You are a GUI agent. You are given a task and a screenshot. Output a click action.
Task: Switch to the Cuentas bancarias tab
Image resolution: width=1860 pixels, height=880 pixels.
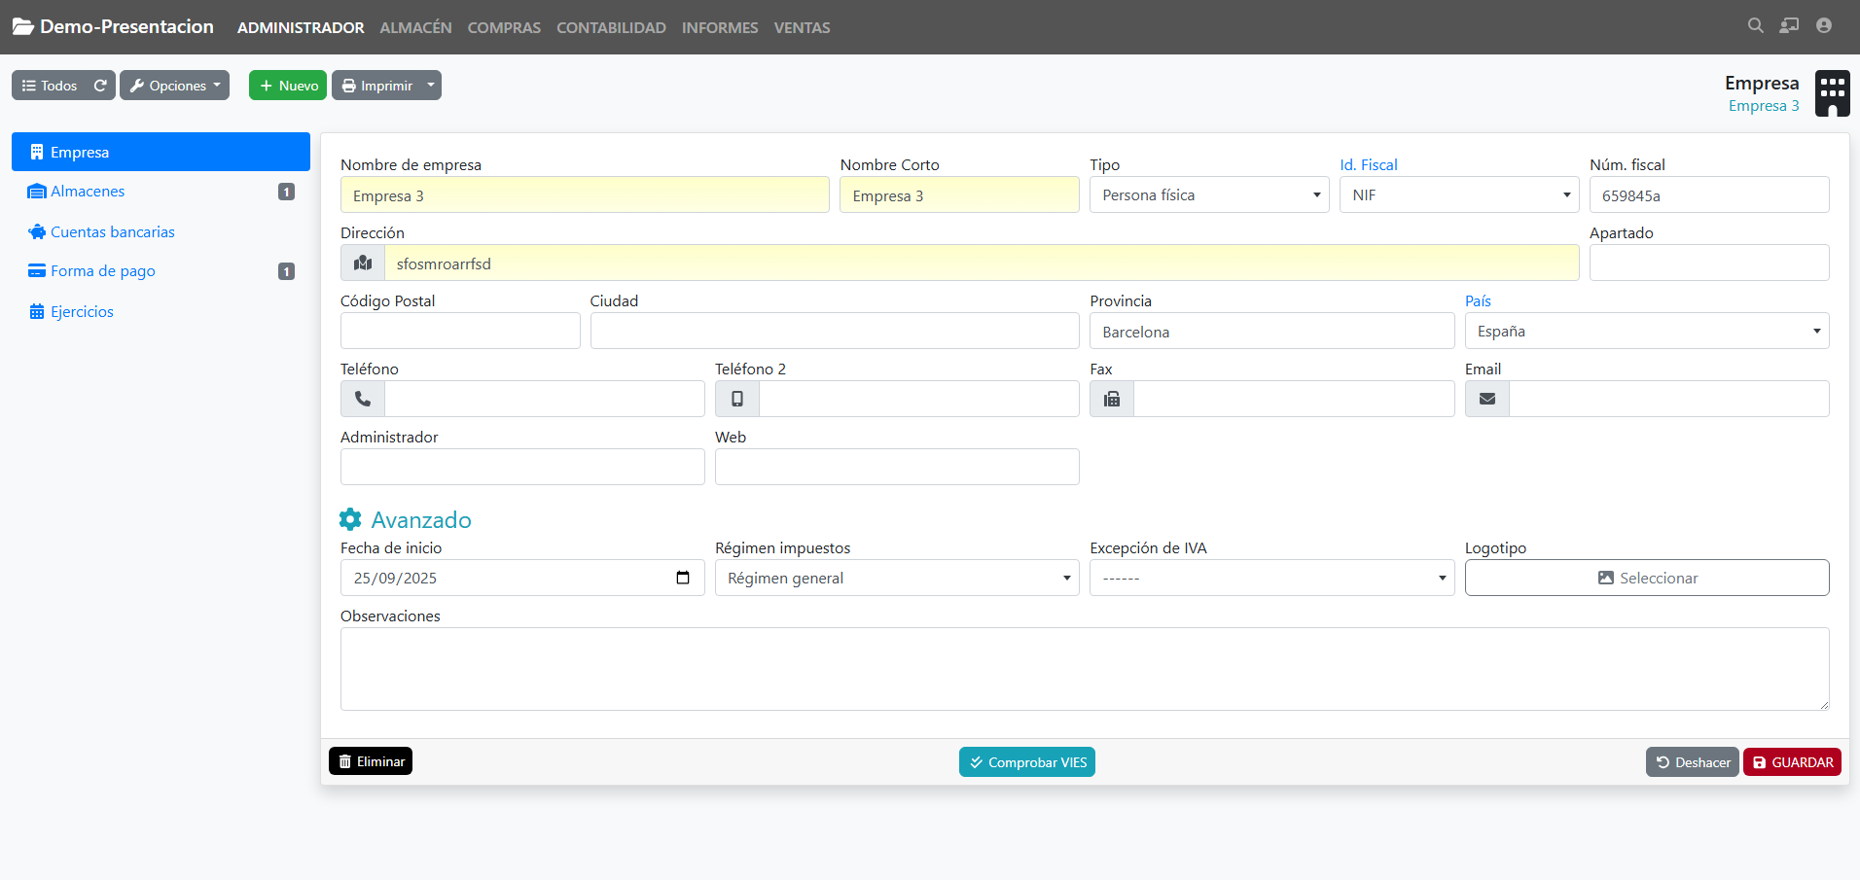click(113, 232)
